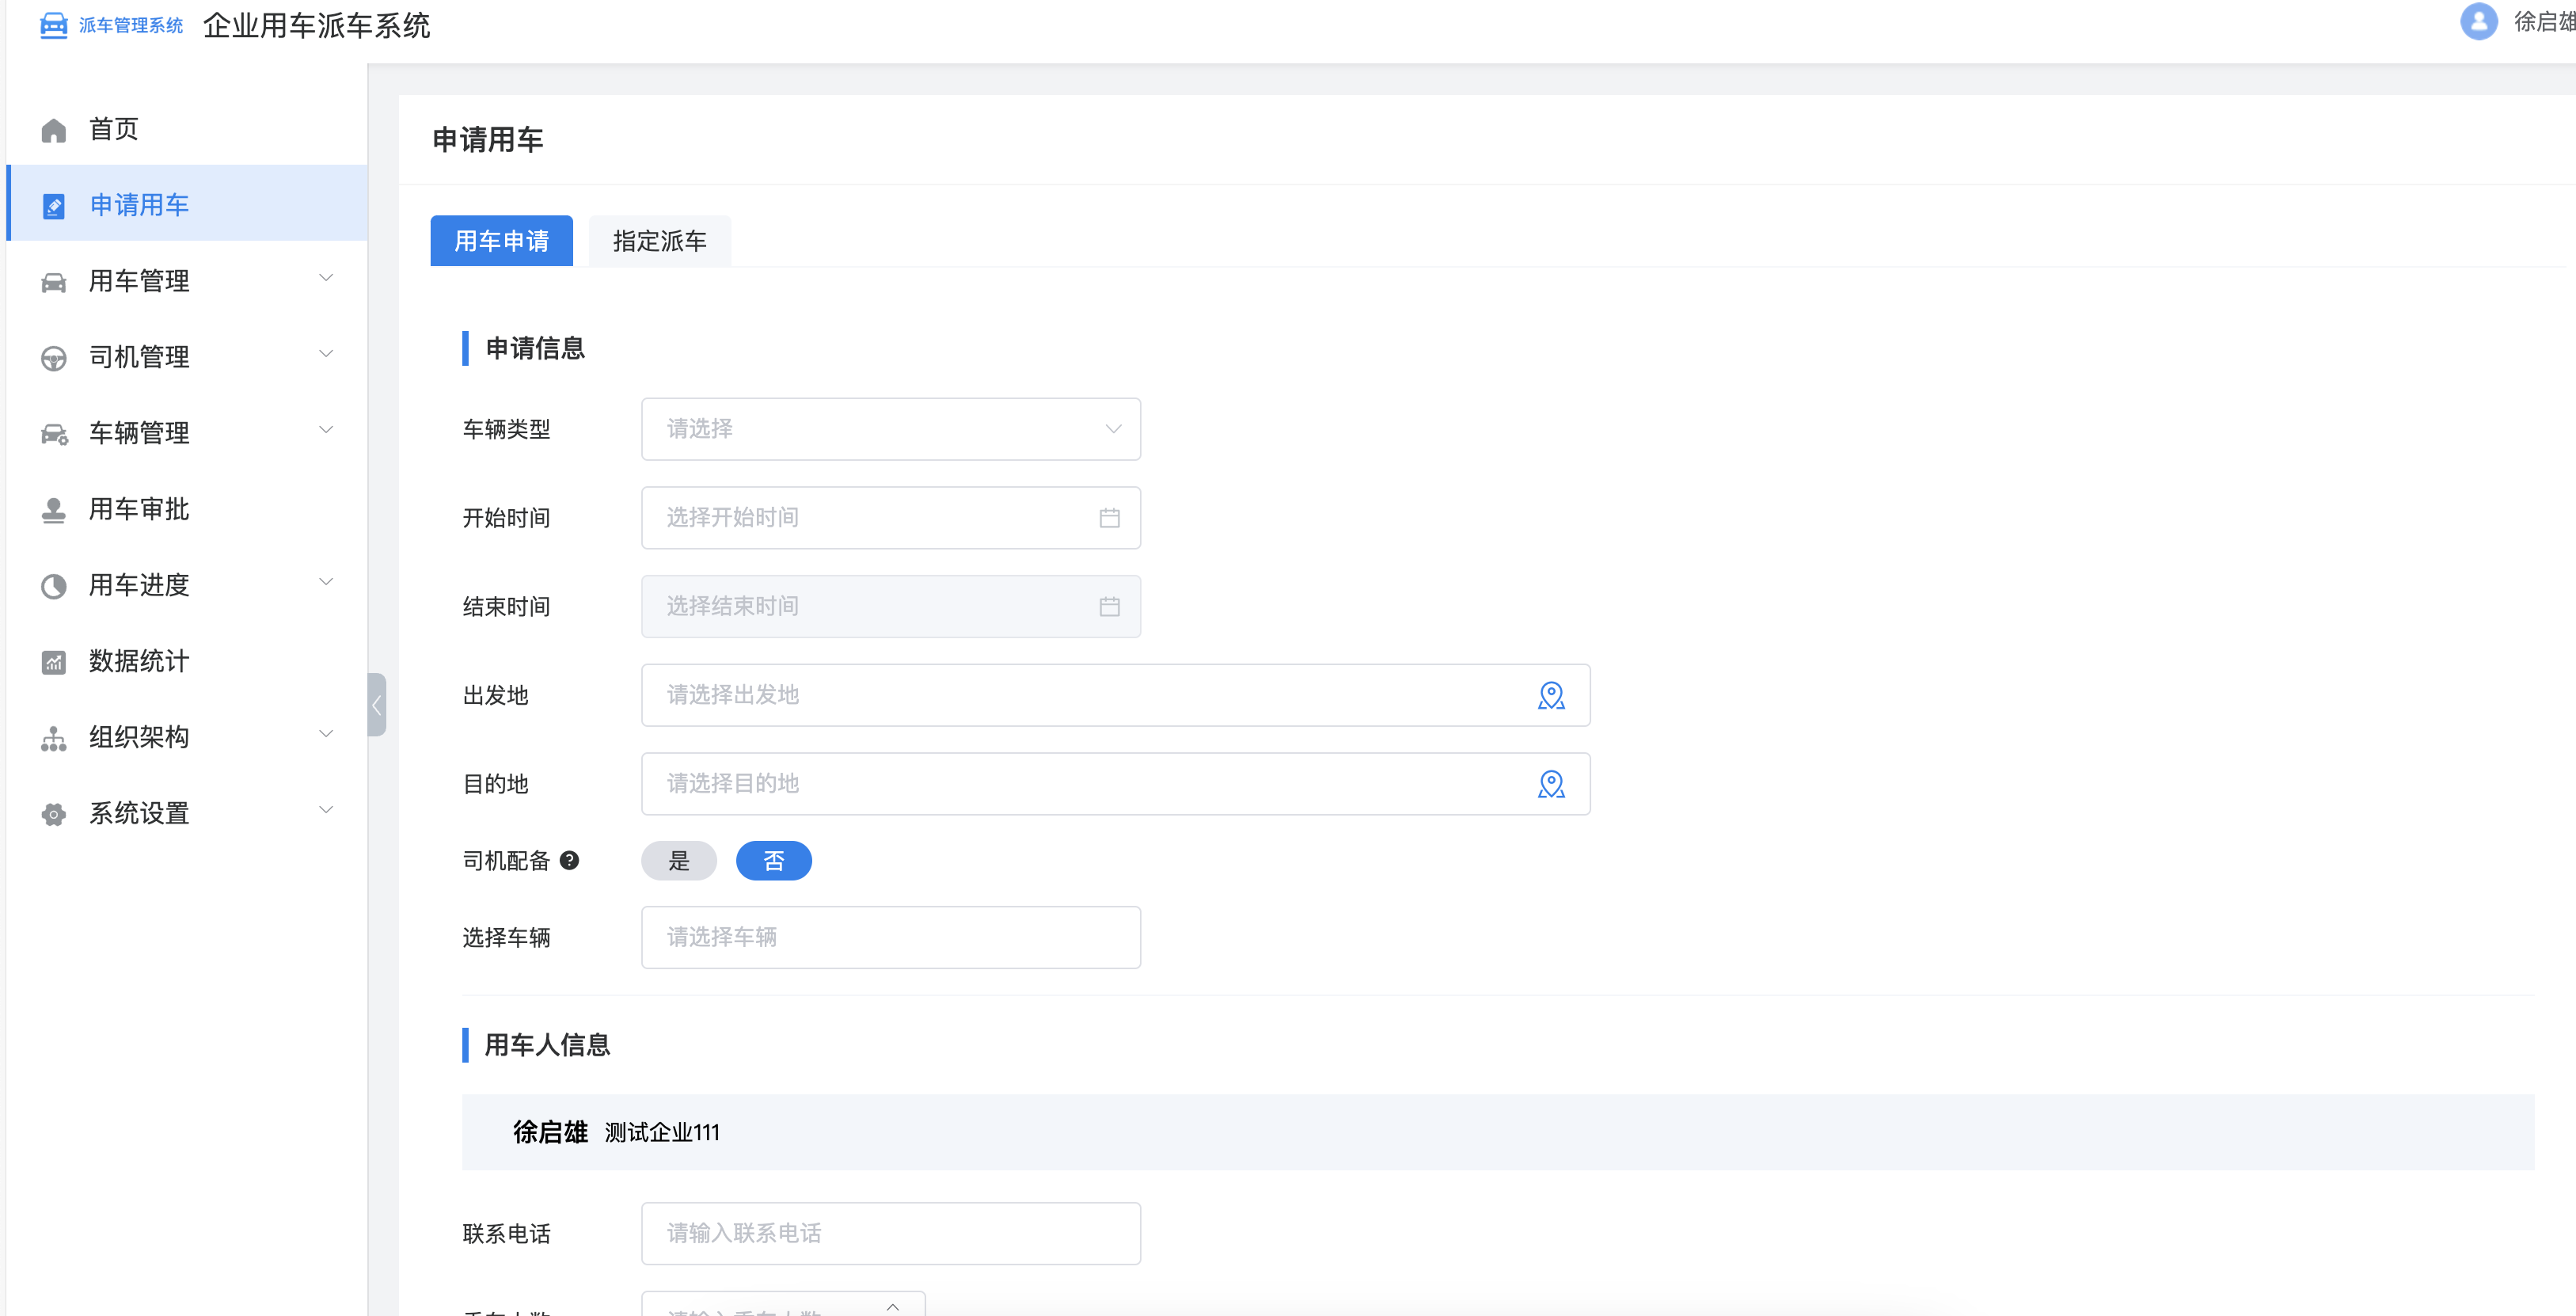Select 否 for 司机配备
Image resolution: width=2576 pixels, height=1316 pixels.
tap(774, 861)
